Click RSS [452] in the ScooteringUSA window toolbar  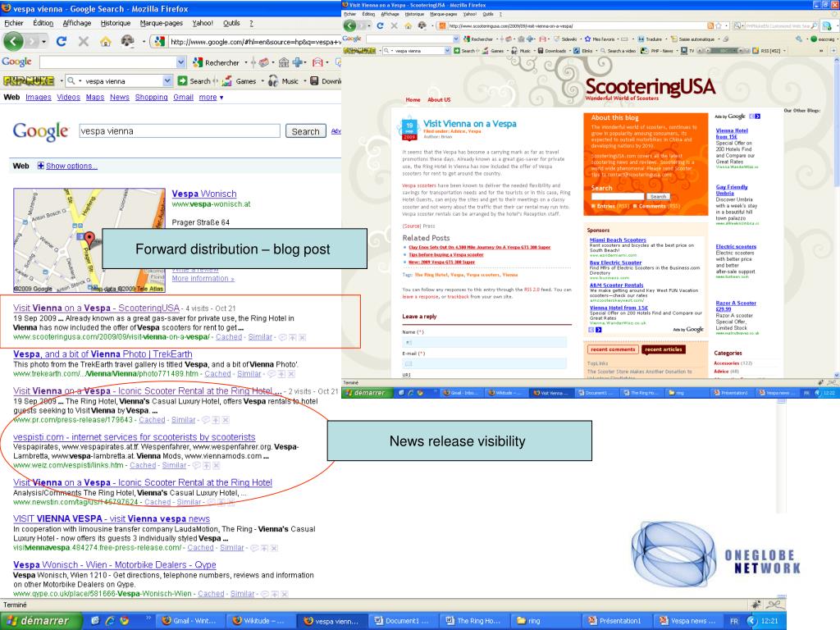click(767, 51)
